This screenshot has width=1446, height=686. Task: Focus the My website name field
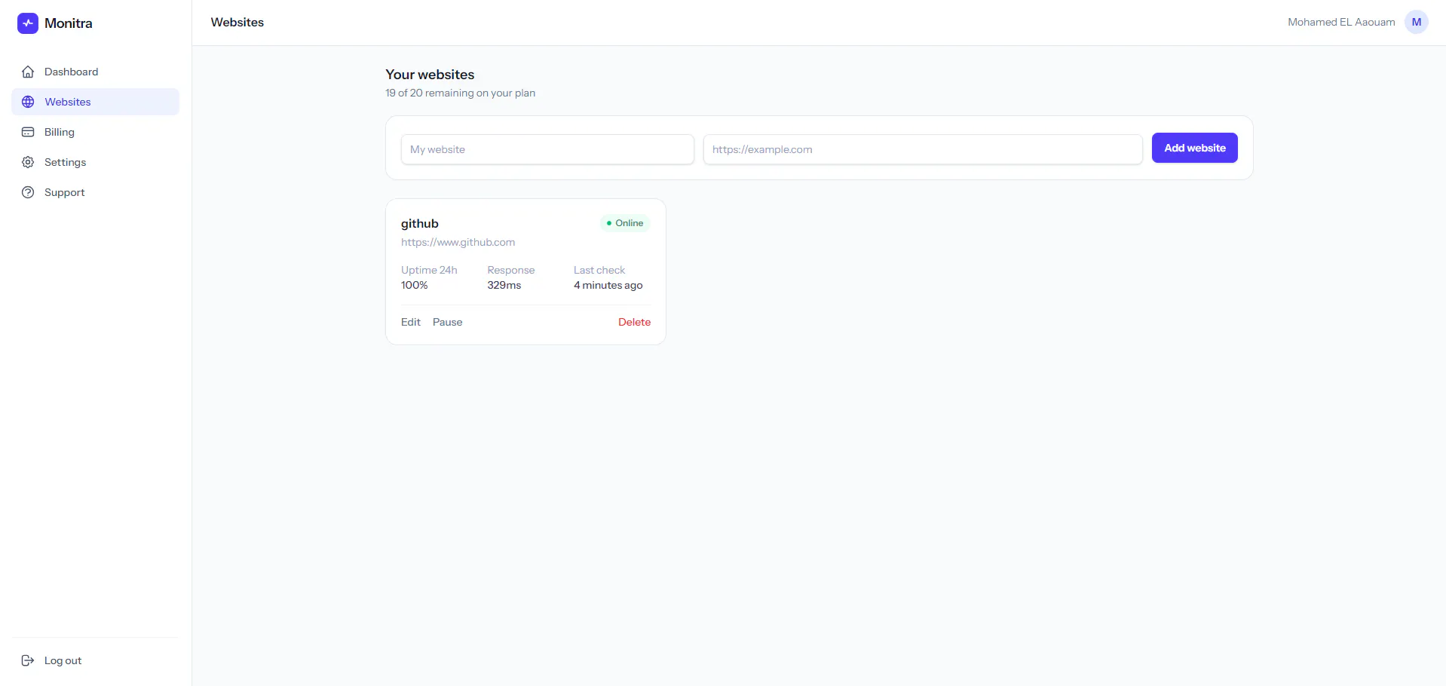[547, 149]
